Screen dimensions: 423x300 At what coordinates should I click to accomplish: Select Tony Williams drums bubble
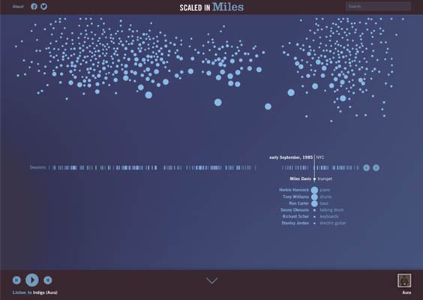[x=314, y=196]
